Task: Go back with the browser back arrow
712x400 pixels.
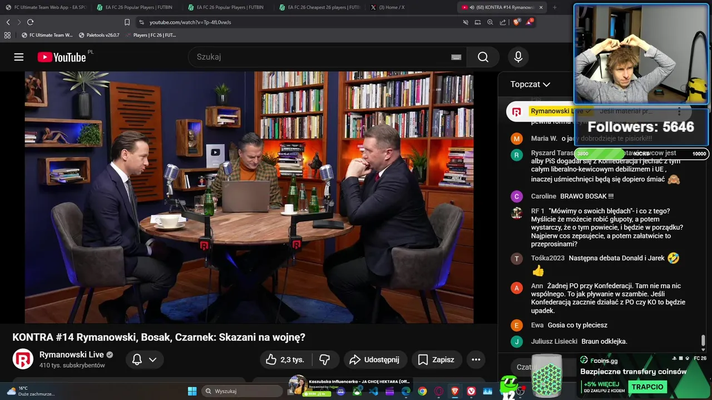Action: 8,22
